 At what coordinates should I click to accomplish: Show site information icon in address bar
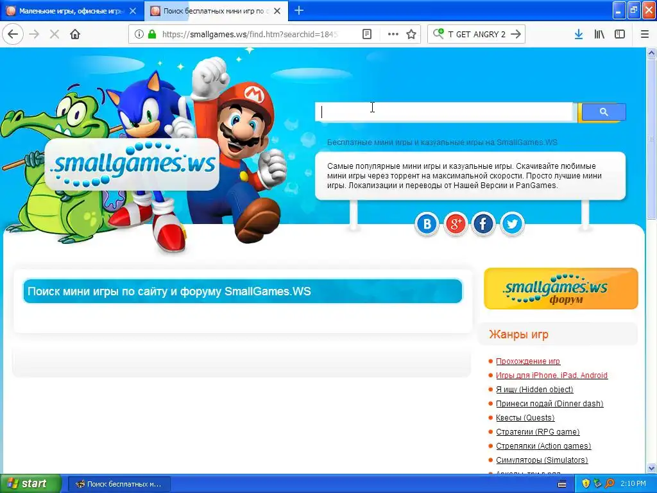click(x=139, y=34)
